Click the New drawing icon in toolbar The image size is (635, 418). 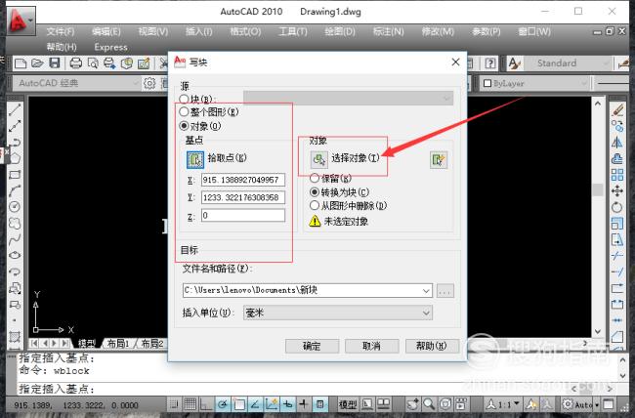(x=21, y=63)
